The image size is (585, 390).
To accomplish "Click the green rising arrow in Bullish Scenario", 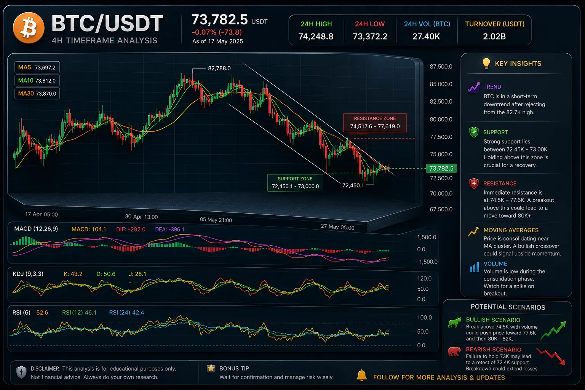I will point(553,330).
